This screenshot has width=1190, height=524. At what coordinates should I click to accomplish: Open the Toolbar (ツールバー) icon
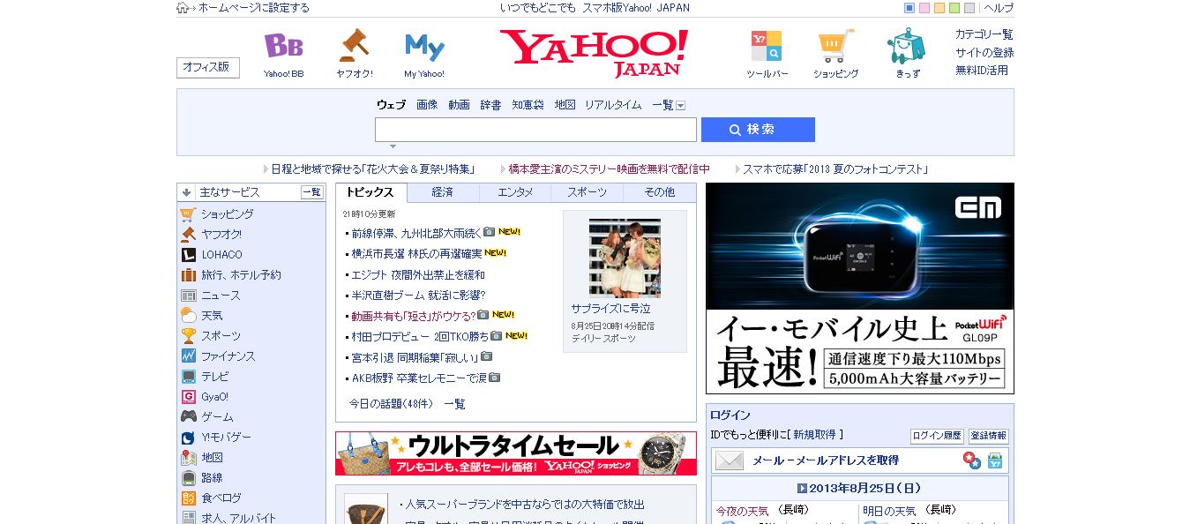(x=766, y=46)
